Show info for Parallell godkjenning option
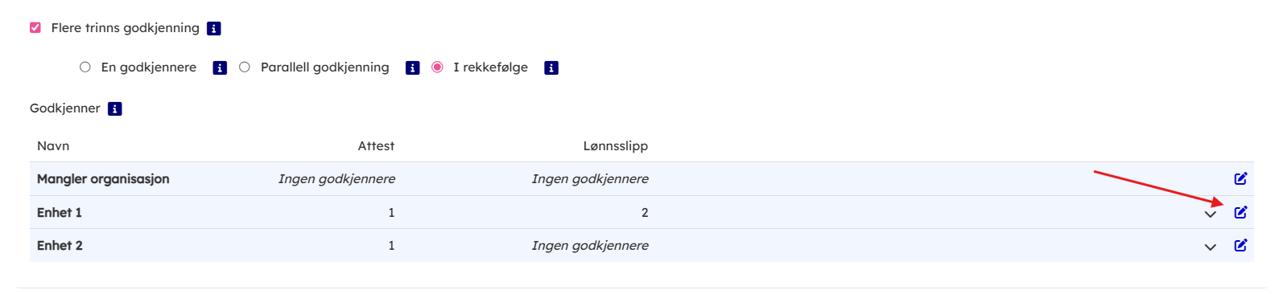The height and width of the screenshot is (294, 1283). 413,68
